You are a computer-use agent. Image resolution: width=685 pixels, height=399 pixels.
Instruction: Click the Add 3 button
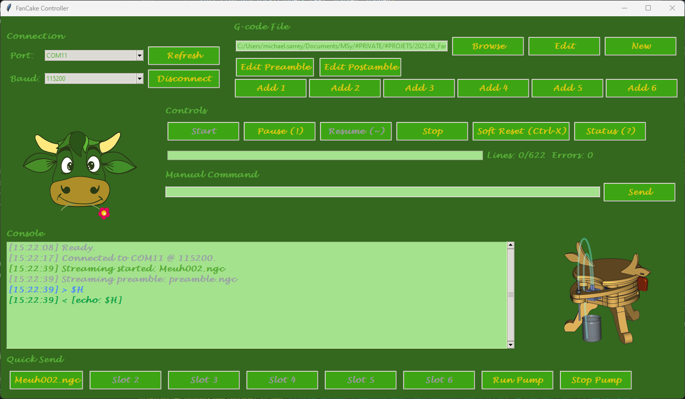click(x=419, y=88)
